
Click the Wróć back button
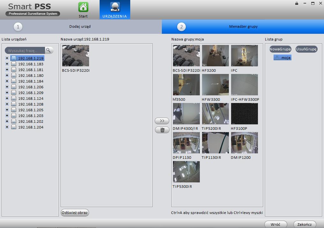point(276,224)
